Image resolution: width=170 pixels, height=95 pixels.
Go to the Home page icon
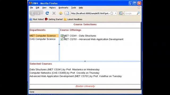tap(61, 13)
